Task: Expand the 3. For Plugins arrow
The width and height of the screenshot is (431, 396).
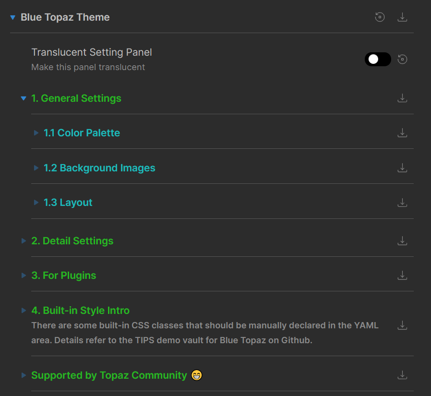Action: (24, 276)
